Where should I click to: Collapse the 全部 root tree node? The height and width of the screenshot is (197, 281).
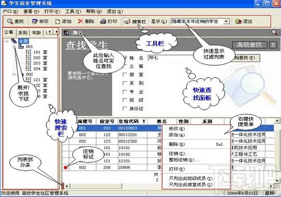click(7, 41)
